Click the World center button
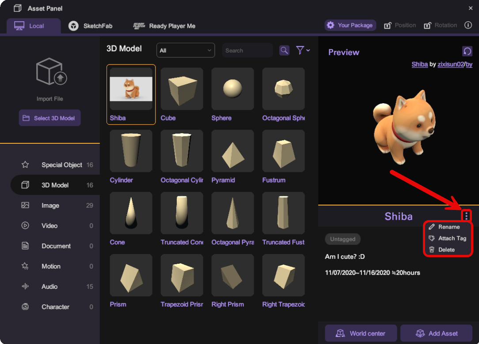This screenshot has width=479, height=344. [361, 333]
